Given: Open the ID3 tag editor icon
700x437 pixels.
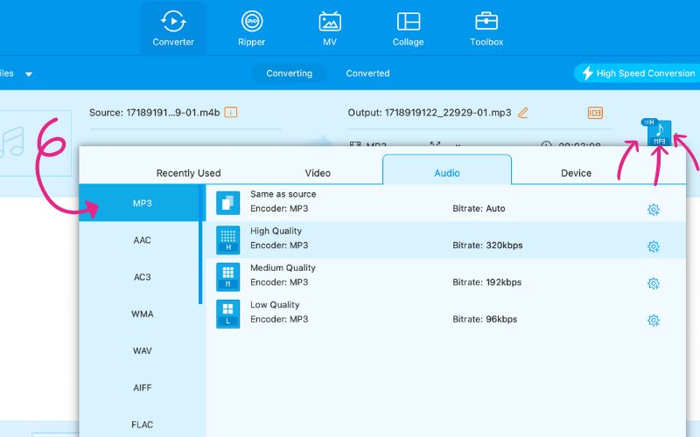Looking at the screenshot, I should [595, 113].
